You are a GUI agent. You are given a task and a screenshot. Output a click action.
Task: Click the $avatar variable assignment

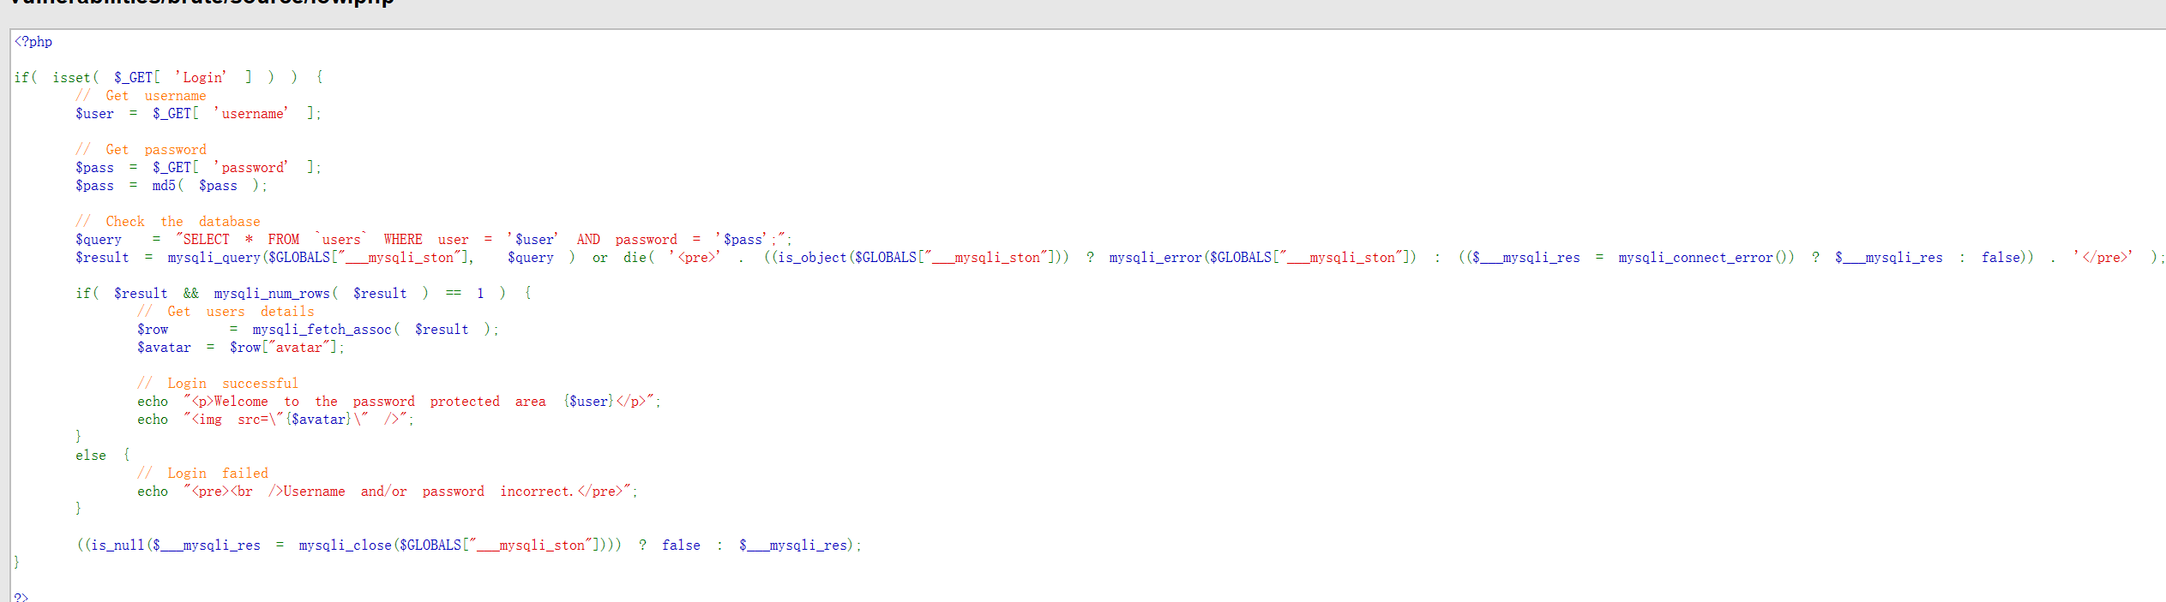coord(164,348)
